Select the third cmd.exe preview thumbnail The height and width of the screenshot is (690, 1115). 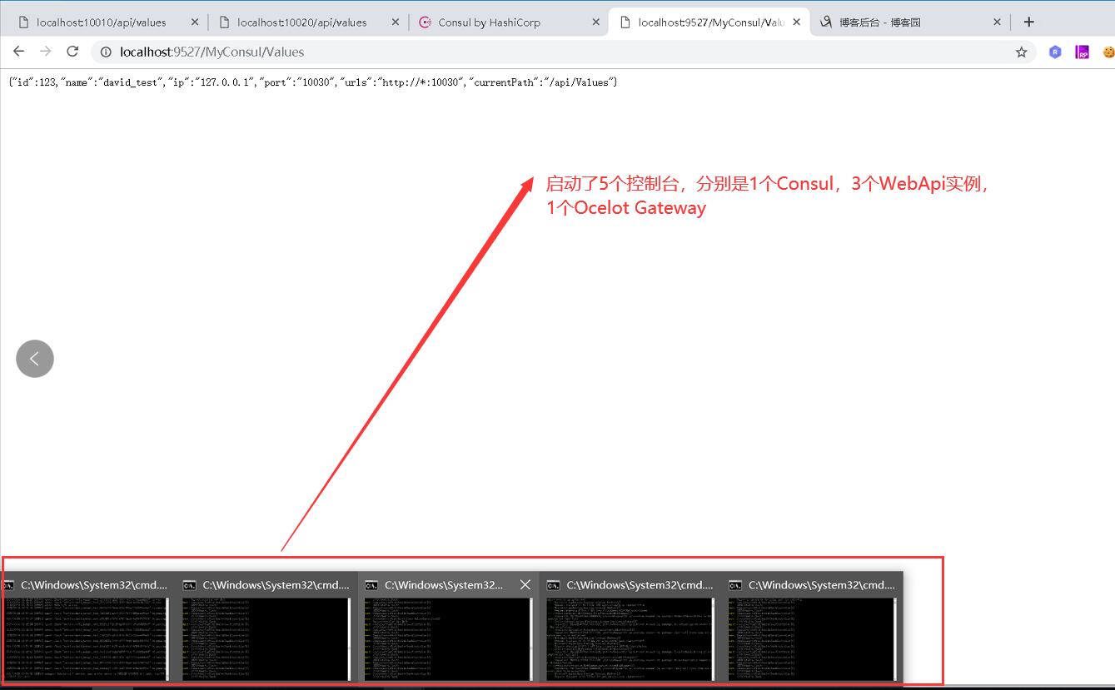449,639
